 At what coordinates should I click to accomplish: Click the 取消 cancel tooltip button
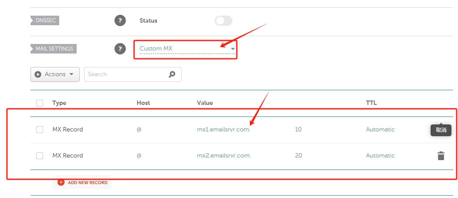441,130
